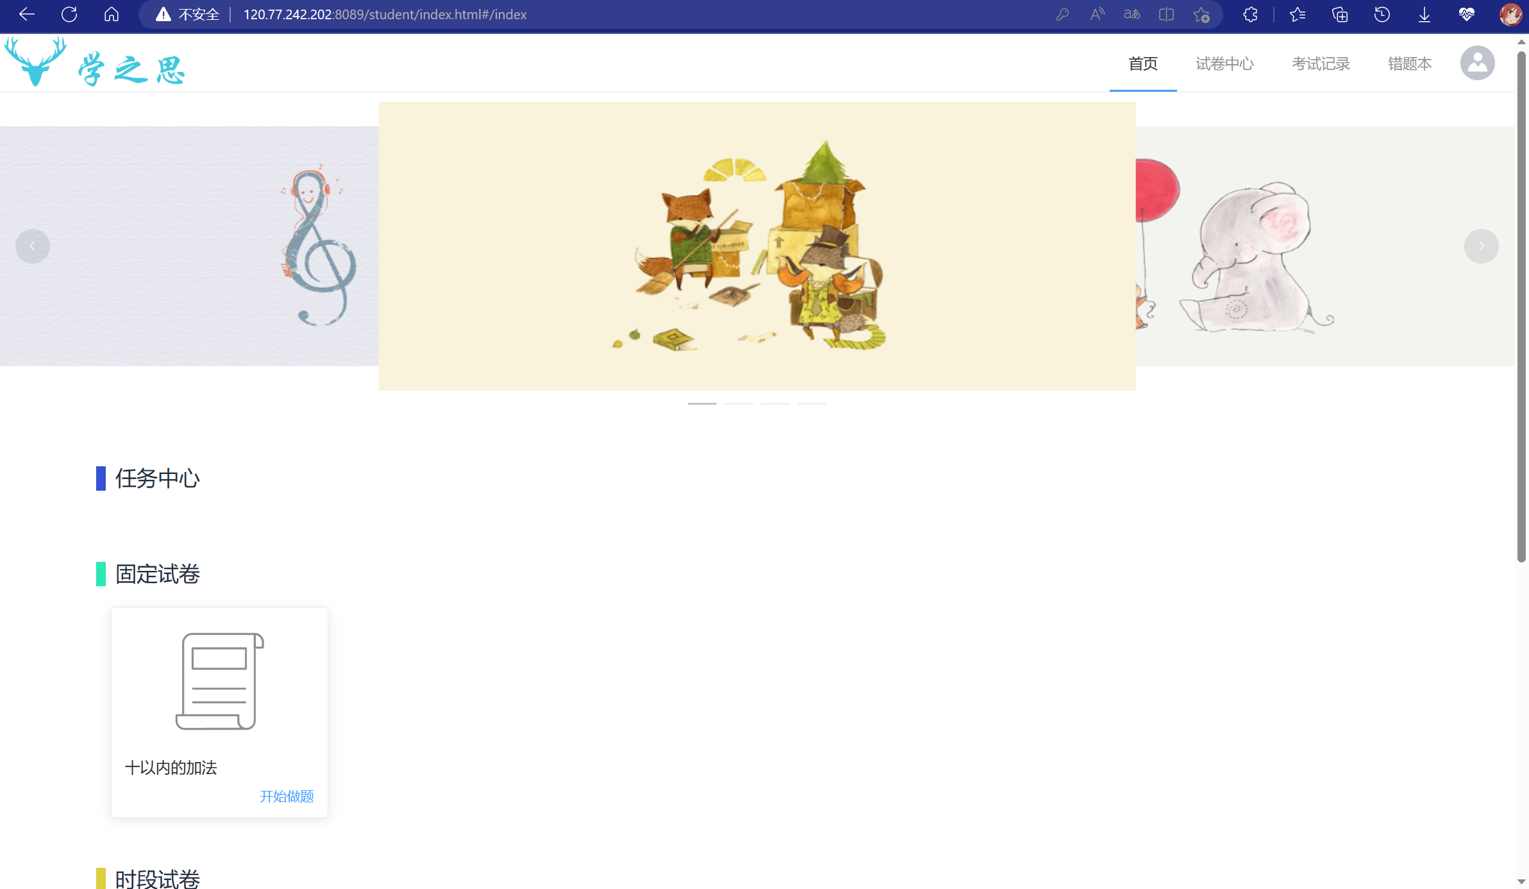
Task: Open 考试记录 tab
Action: (x=1321, y=63)
